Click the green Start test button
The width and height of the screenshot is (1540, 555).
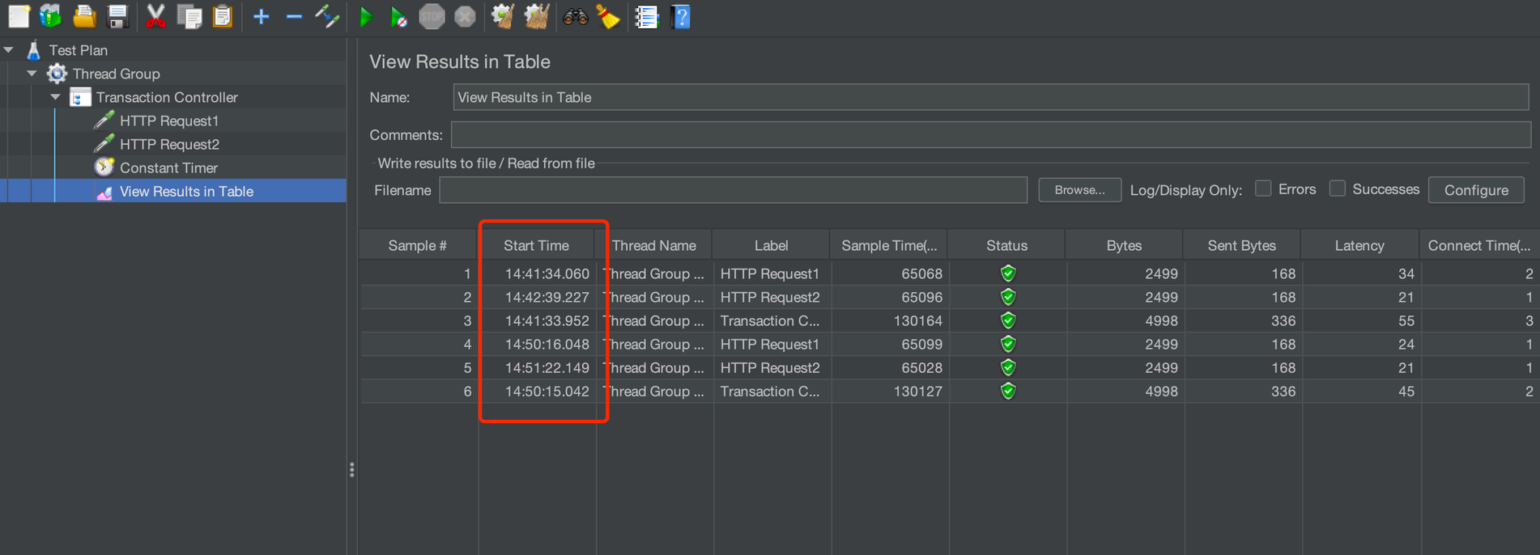point(366,17)
